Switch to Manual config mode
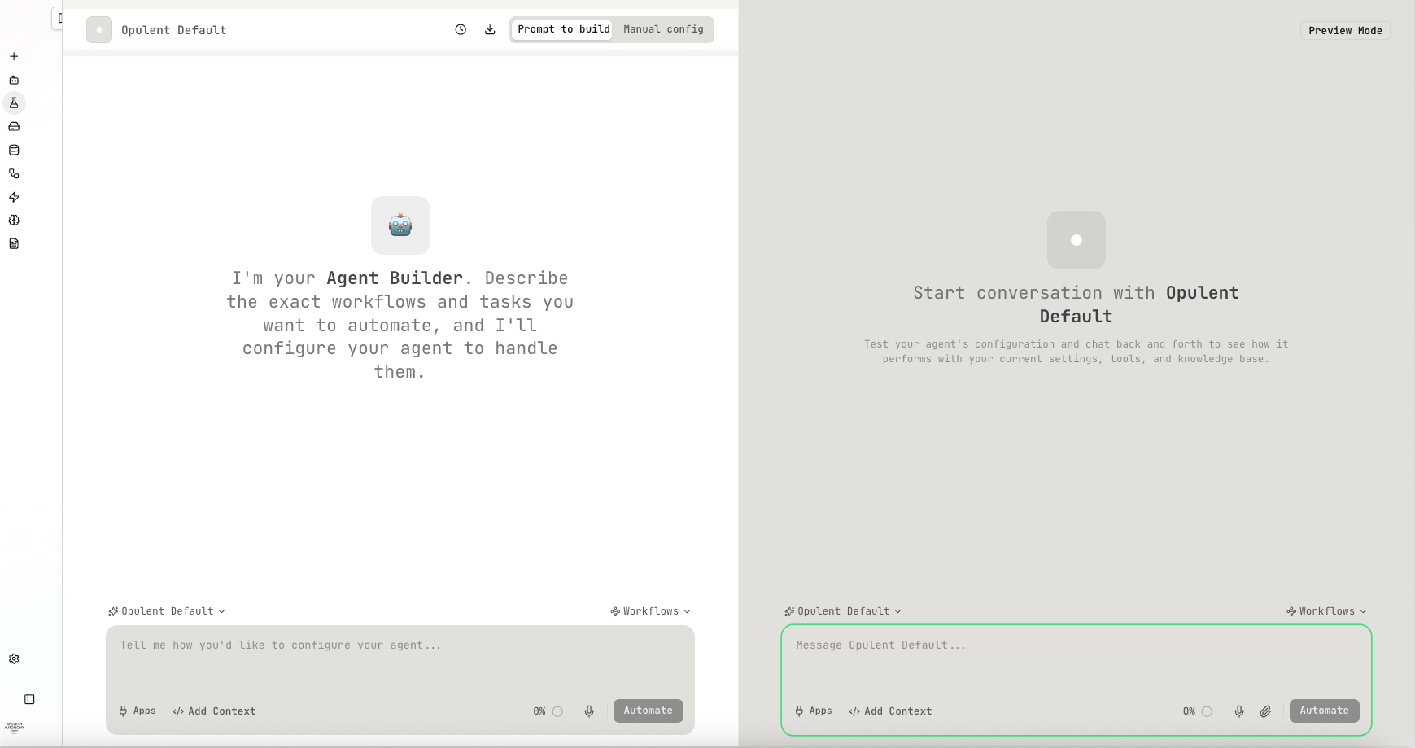This screenshot has width=1415, height=748. [x=663, y=29]
